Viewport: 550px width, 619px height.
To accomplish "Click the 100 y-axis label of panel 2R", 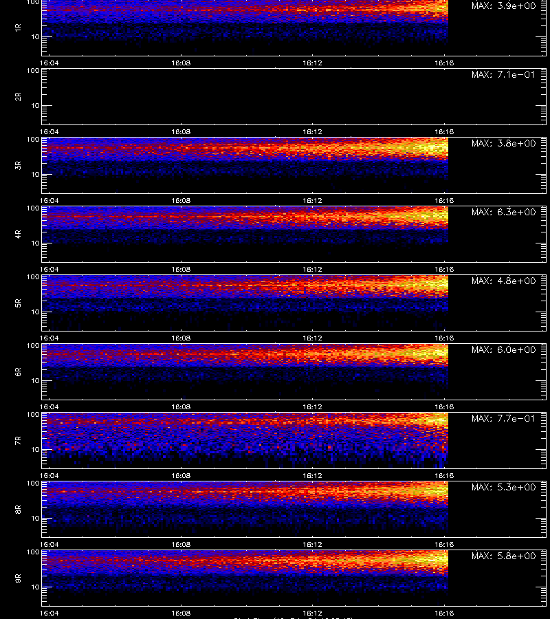I will [x=33, y=71].
